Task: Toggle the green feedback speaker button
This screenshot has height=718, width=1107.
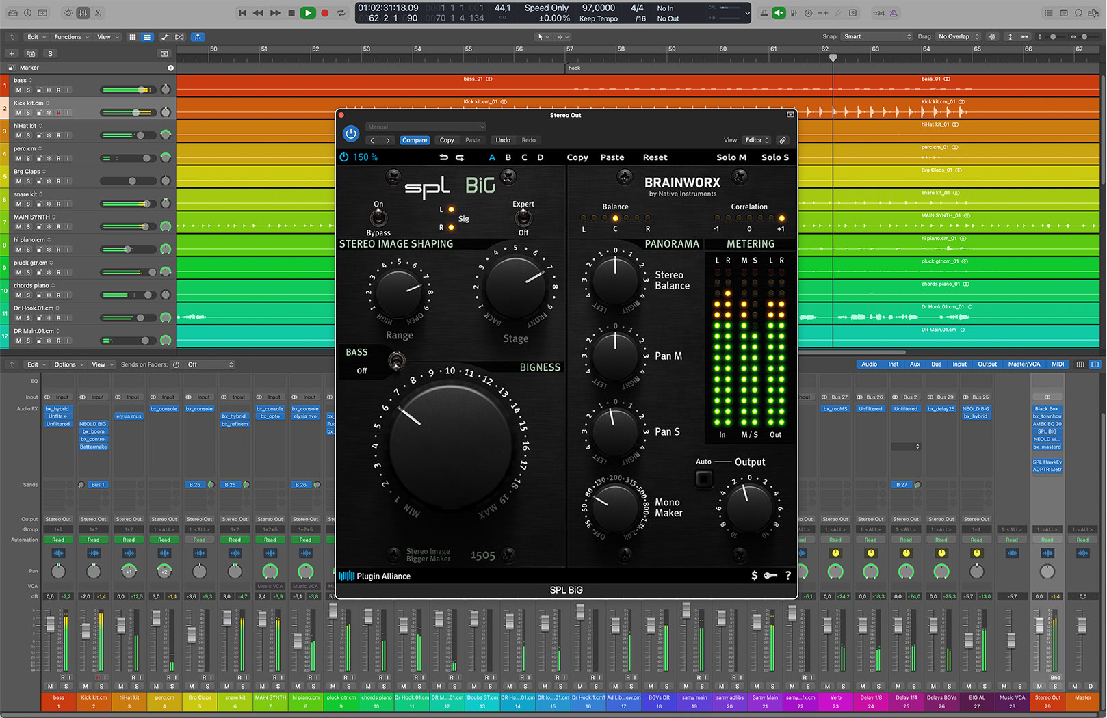Action: 779,12
